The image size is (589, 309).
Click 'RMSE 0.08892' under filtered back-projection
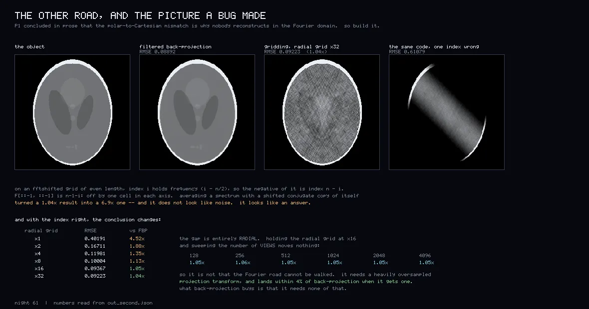coord(157,52)
